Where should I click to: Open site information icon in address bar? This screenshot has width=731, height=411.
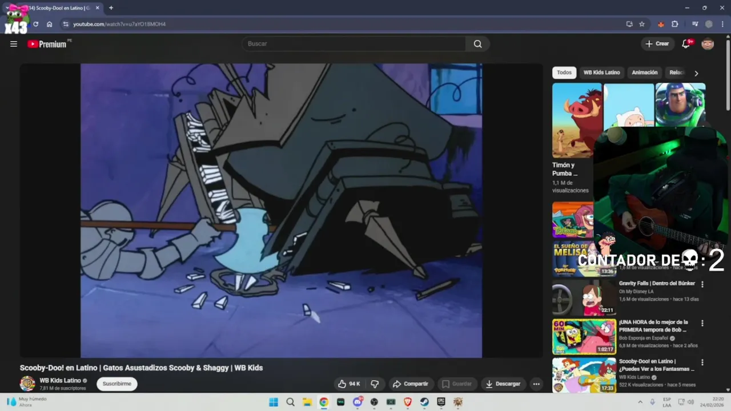tap(66, 24)
